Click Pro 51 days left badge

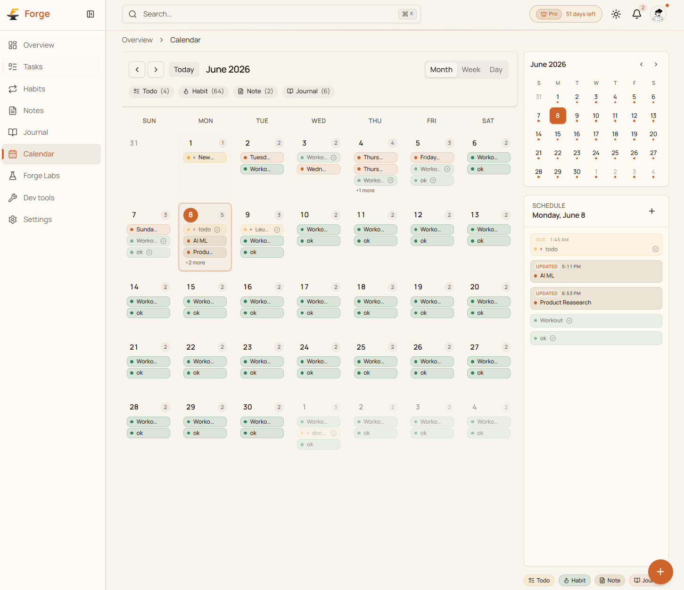tap(566, 14)
